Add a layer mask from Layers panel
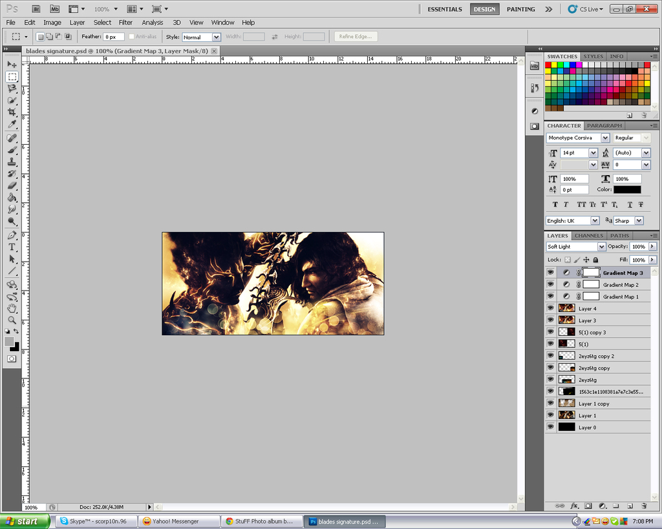 [x=588, y=505]
